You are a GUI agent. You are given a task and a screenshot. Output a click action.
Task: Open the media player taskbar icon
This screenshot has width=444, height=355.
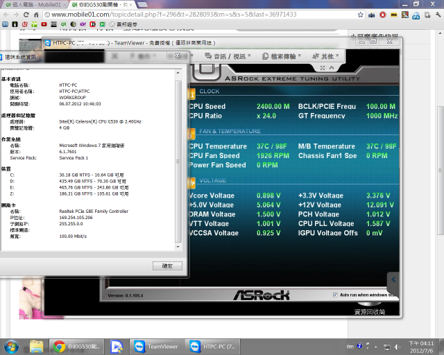[117, 347]
